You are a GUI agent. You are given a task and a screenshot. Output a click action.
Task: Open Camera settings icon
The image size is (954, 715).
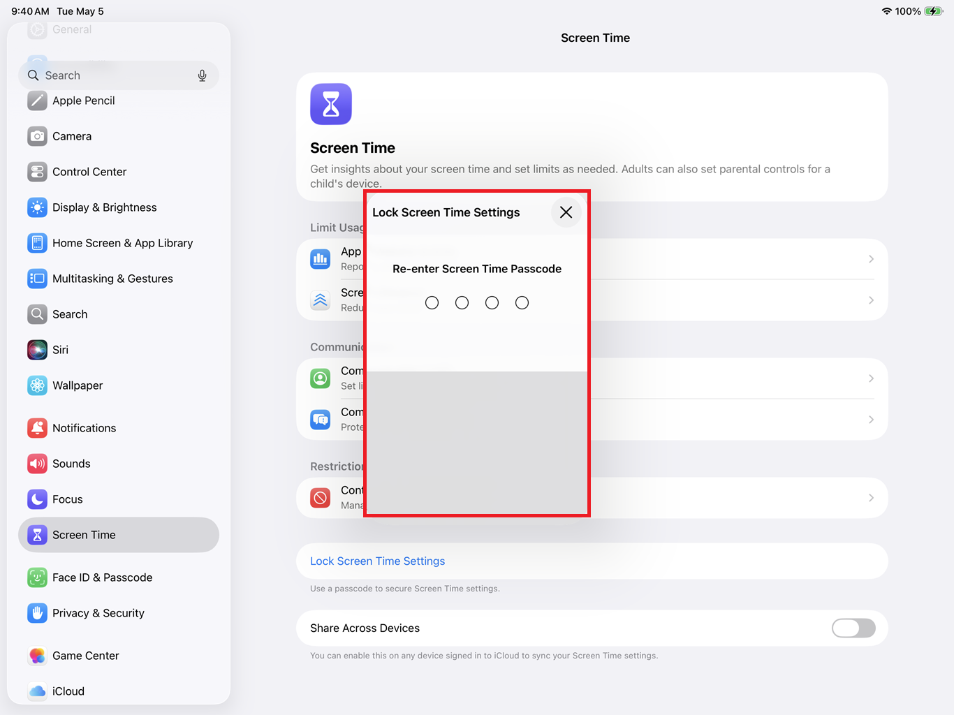click(37, 136)
